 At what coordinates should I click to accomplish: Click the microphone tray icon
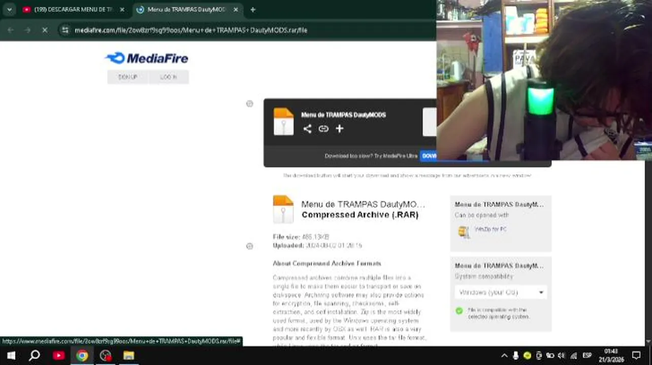click(x=516, y=356)
